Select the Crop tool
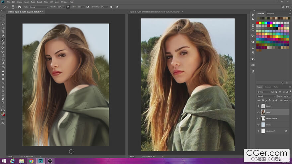292x164 pixels. pos(3,31)
